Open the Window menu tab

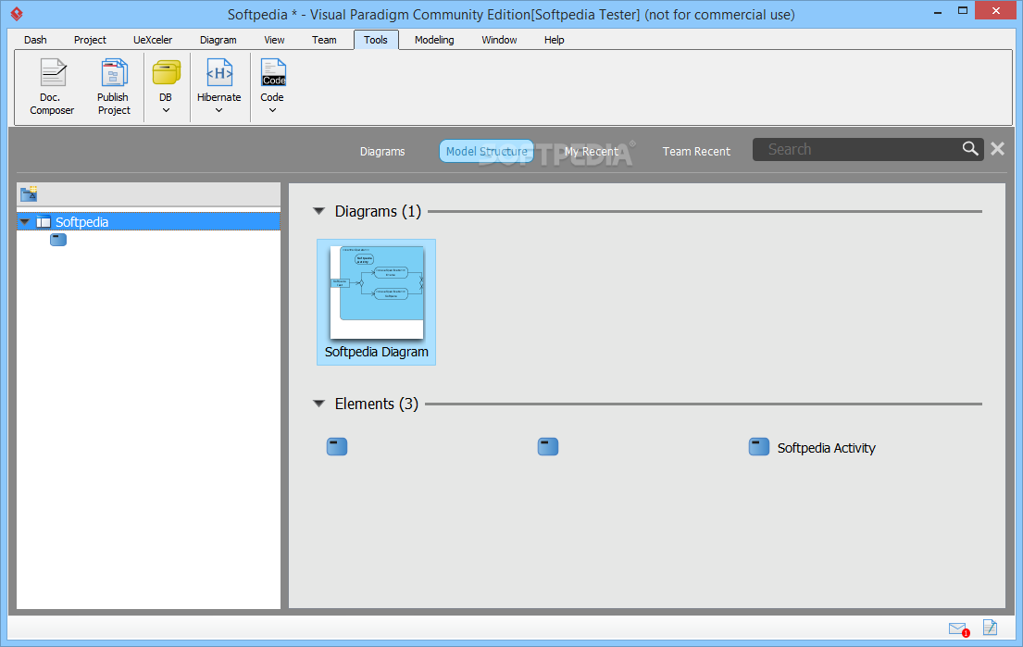499,40
